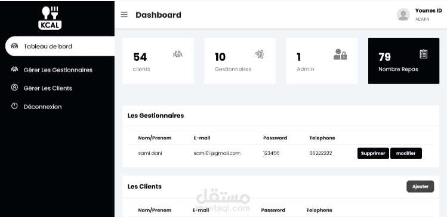
Task: Open Tableau de bord menu item
Action: click(60, 46)
